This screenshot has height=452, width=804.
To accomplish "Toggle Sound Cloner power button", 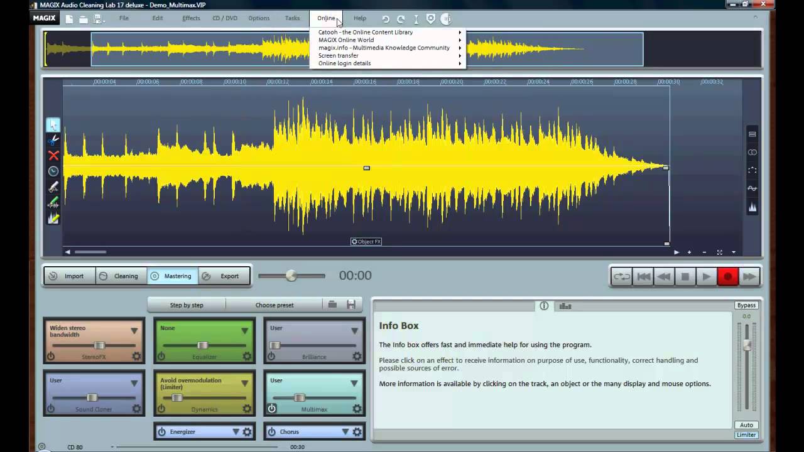I will [x=51, y=409].
